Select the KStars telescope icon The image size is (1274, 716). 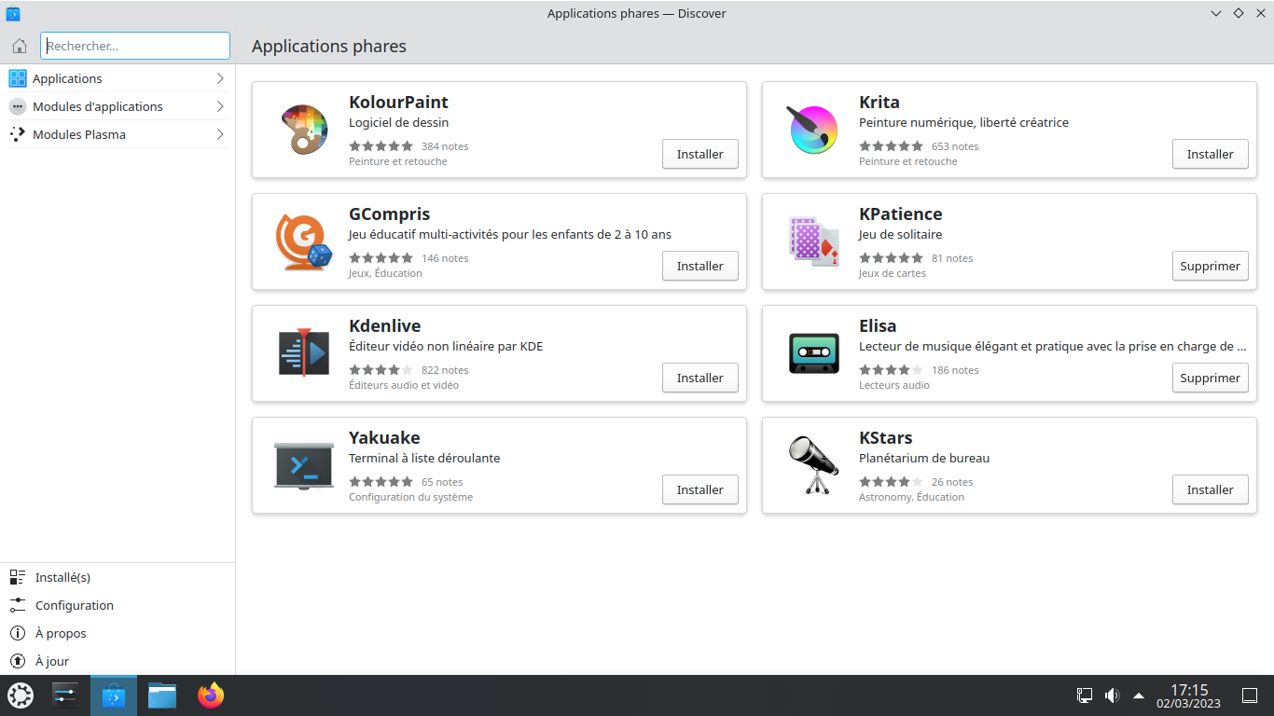coord(813,465)
